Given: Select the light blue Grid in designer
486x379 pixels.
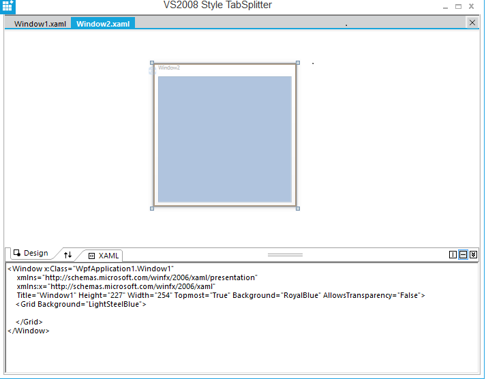Looking at the screenshot, I should (224, 139).
